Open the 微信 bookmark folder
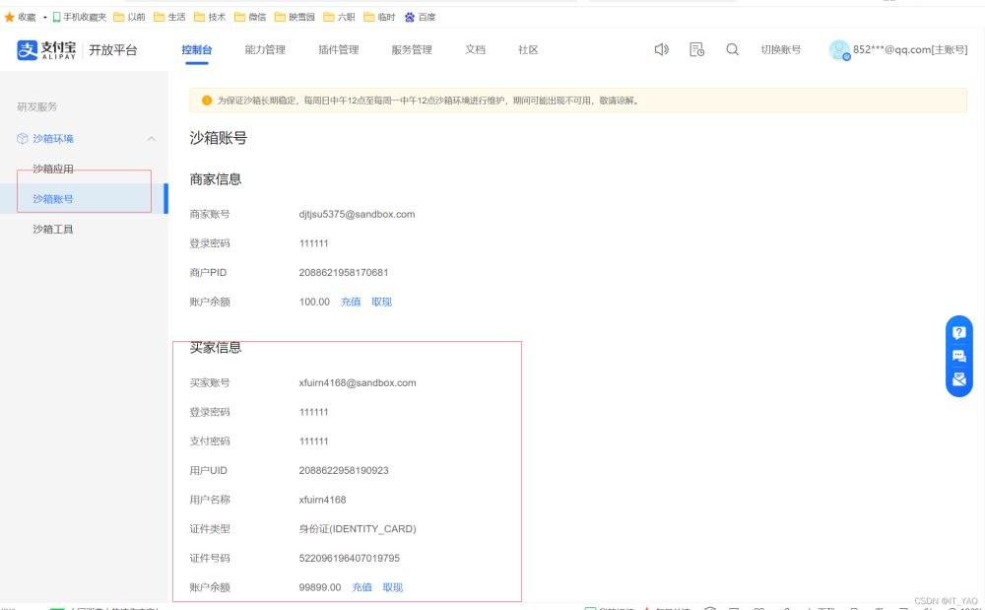Viewport: 985px width, 610px height. (x=250, y=17)
